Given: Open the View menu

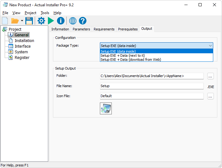Looking at the screenshot, I should [16, 13].
